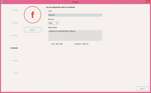Viewport: 151px width, 93px height.
Task: Click the Output window title text
Action: coord(75,2)
